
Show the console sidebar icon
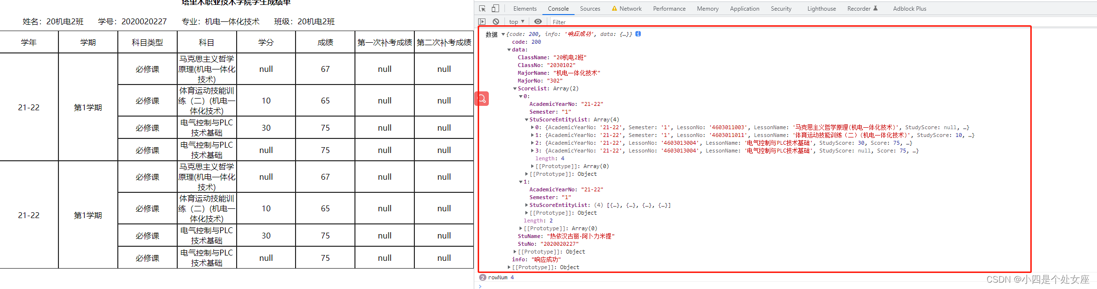click(x=482, y=22)
